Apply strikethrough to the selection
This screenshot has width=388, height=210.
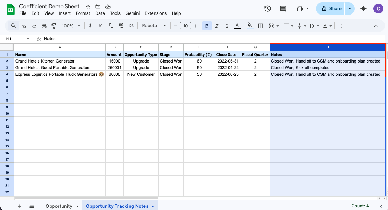coord(227,26)
